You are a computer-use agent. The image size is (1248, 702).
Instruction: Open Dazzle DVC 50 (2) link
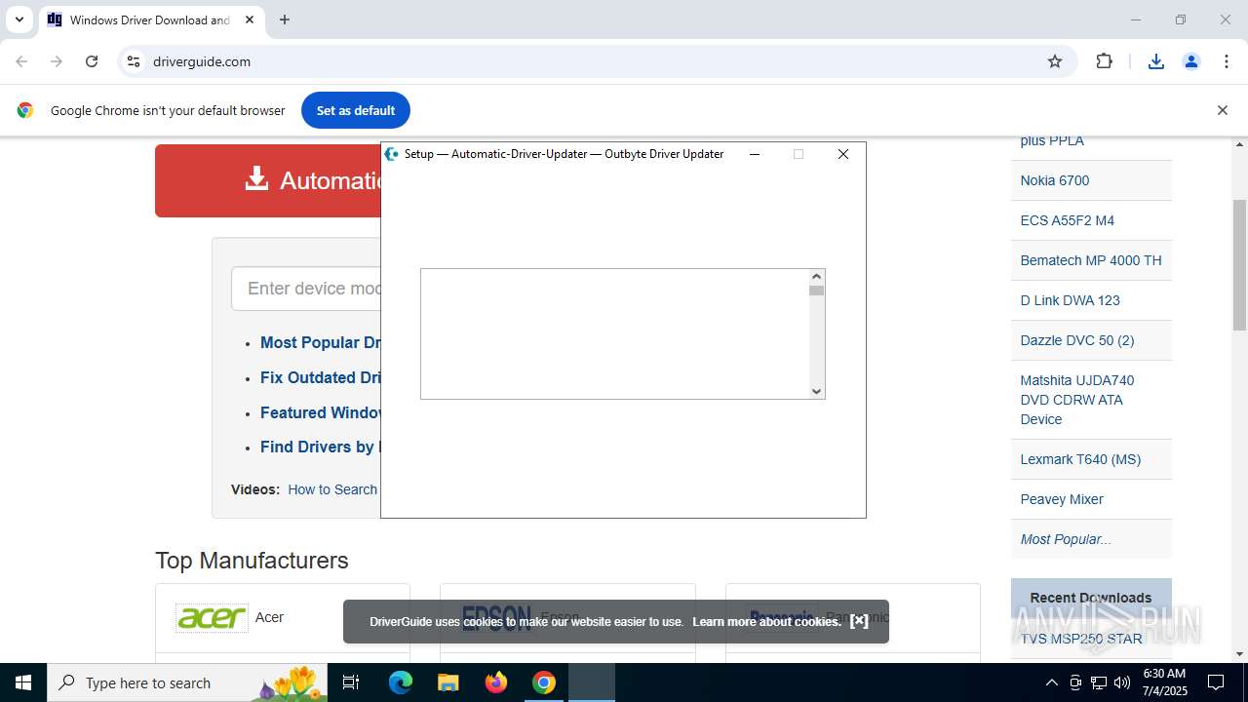coord(1077,340)
